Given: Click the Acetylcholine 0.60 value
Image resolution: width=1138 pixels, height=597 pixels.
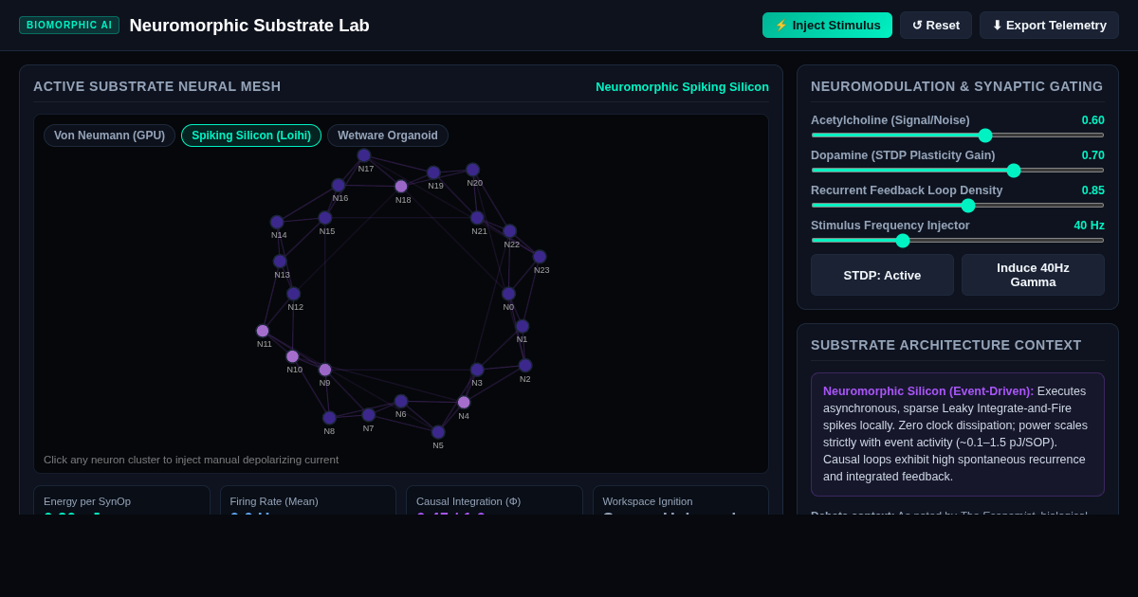Looking at the screenshot, I should pos(1092,120).
